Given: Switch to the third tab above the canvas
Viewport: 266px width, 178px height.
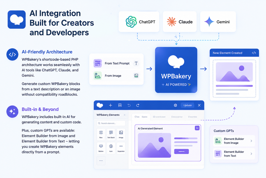Looking at the screenshot, I should pyautogui.click(x=177, y=117).
